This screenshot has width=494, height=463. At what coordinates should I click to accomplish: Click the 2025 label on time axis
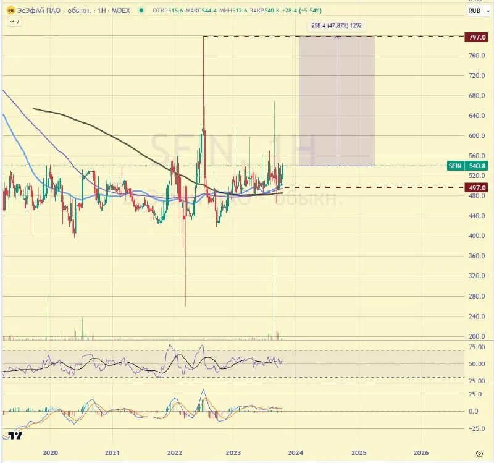[x=359, y=453]
